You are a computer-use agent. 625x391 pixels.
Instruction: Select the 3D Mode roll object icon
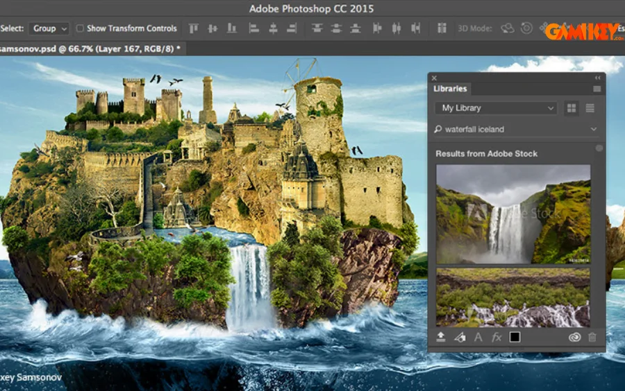pyautogui.click(x=526, y=28)
